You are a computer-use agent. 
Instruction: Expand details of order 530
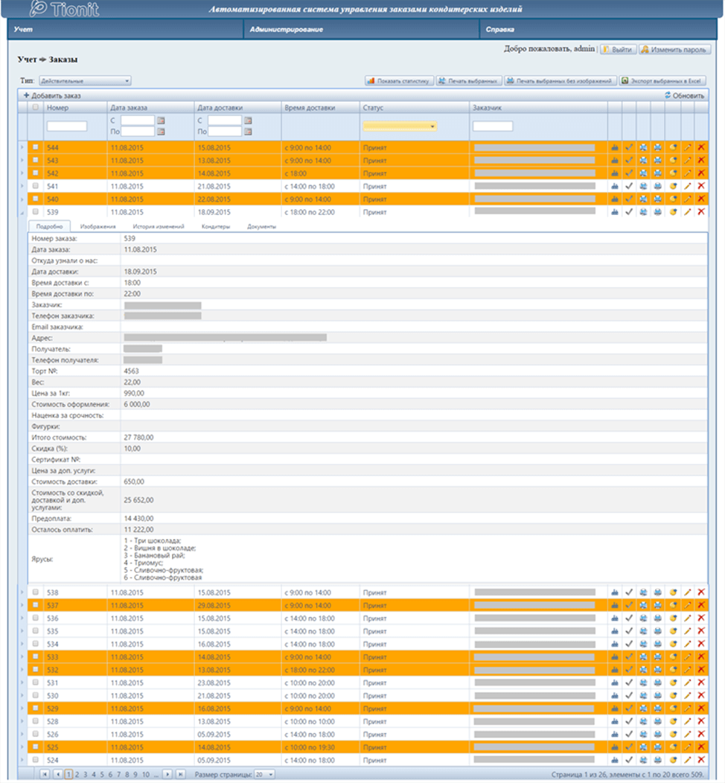point(22,696)
